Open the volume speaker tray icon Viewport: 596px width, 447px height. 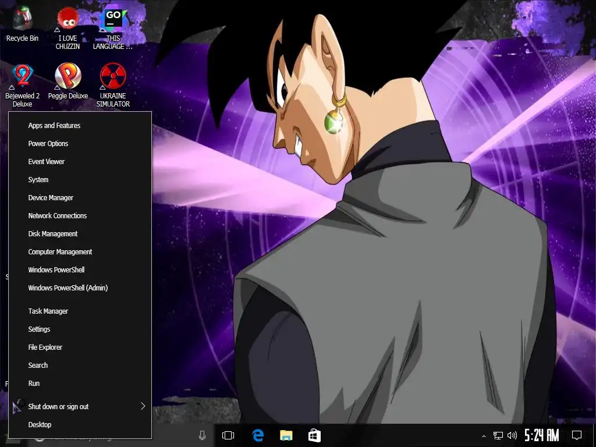(x=512, y=435)
